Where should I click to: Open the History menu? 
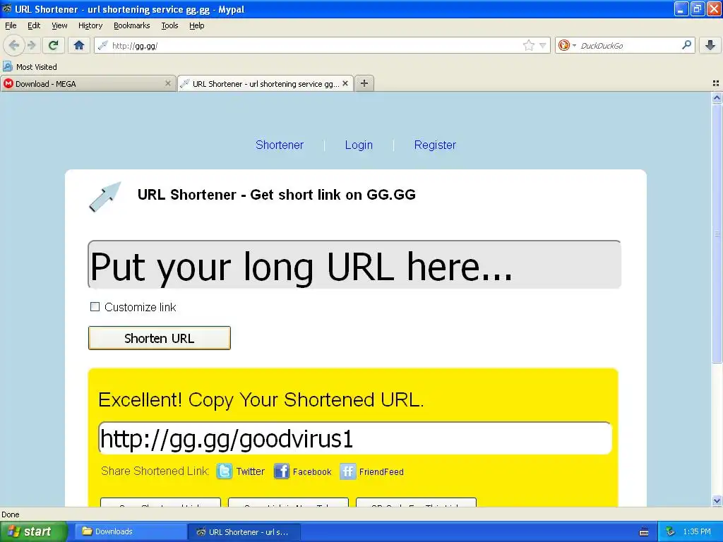[x=90, y=25]
